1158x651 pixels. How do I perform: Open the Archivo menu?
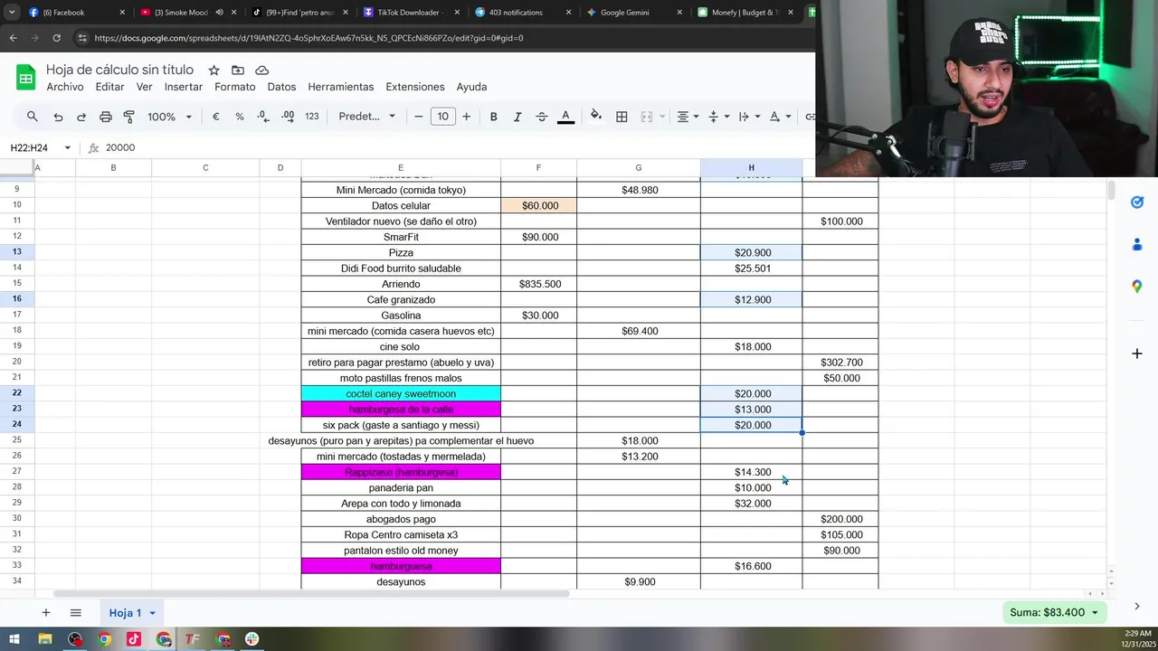point(65,87)
